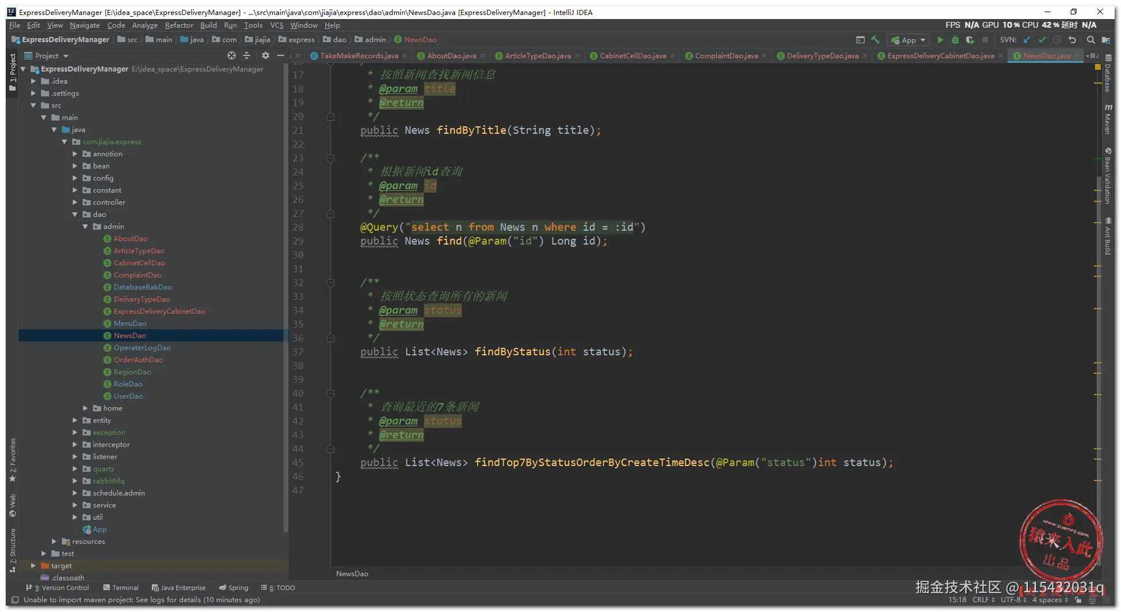Stop the running process
This screenshot has width=1121, height=612.
(985, 40)
